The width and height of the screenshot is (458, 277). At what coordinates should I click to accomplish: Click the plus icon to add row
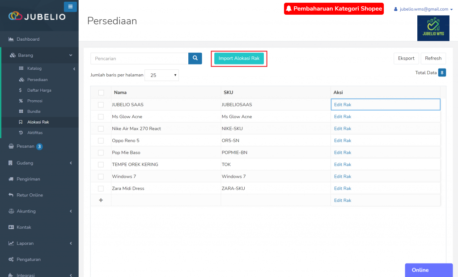(x=101, y=200)
